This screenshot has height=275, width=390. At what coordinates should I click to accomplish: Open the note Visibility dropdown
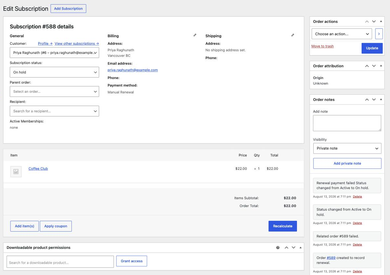[x=347, y=148]
